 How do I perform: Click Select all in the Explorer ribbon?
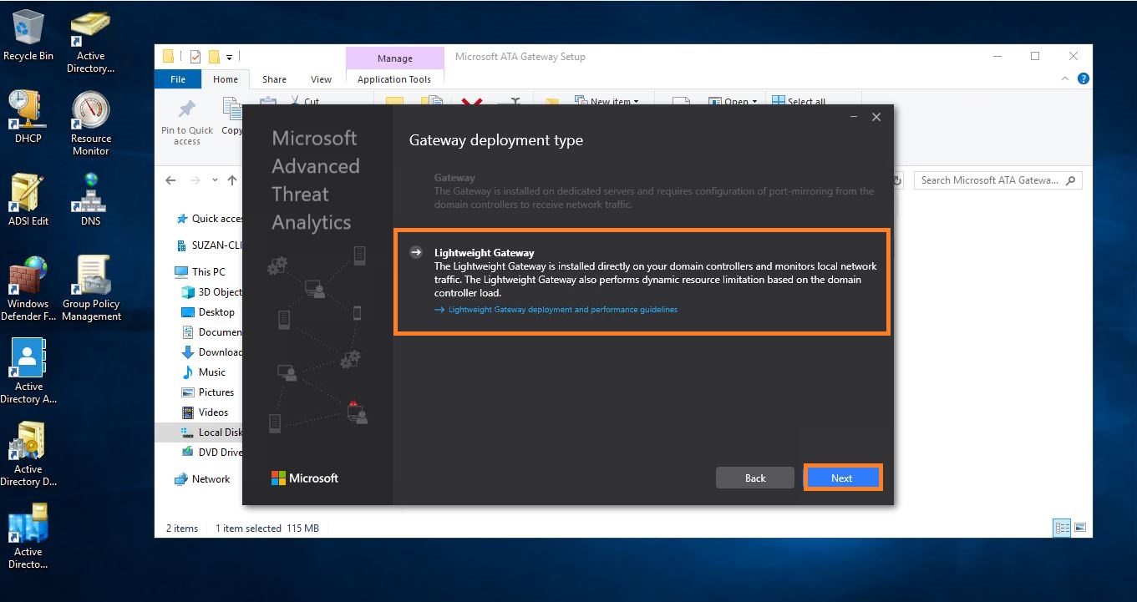[799, 101]
